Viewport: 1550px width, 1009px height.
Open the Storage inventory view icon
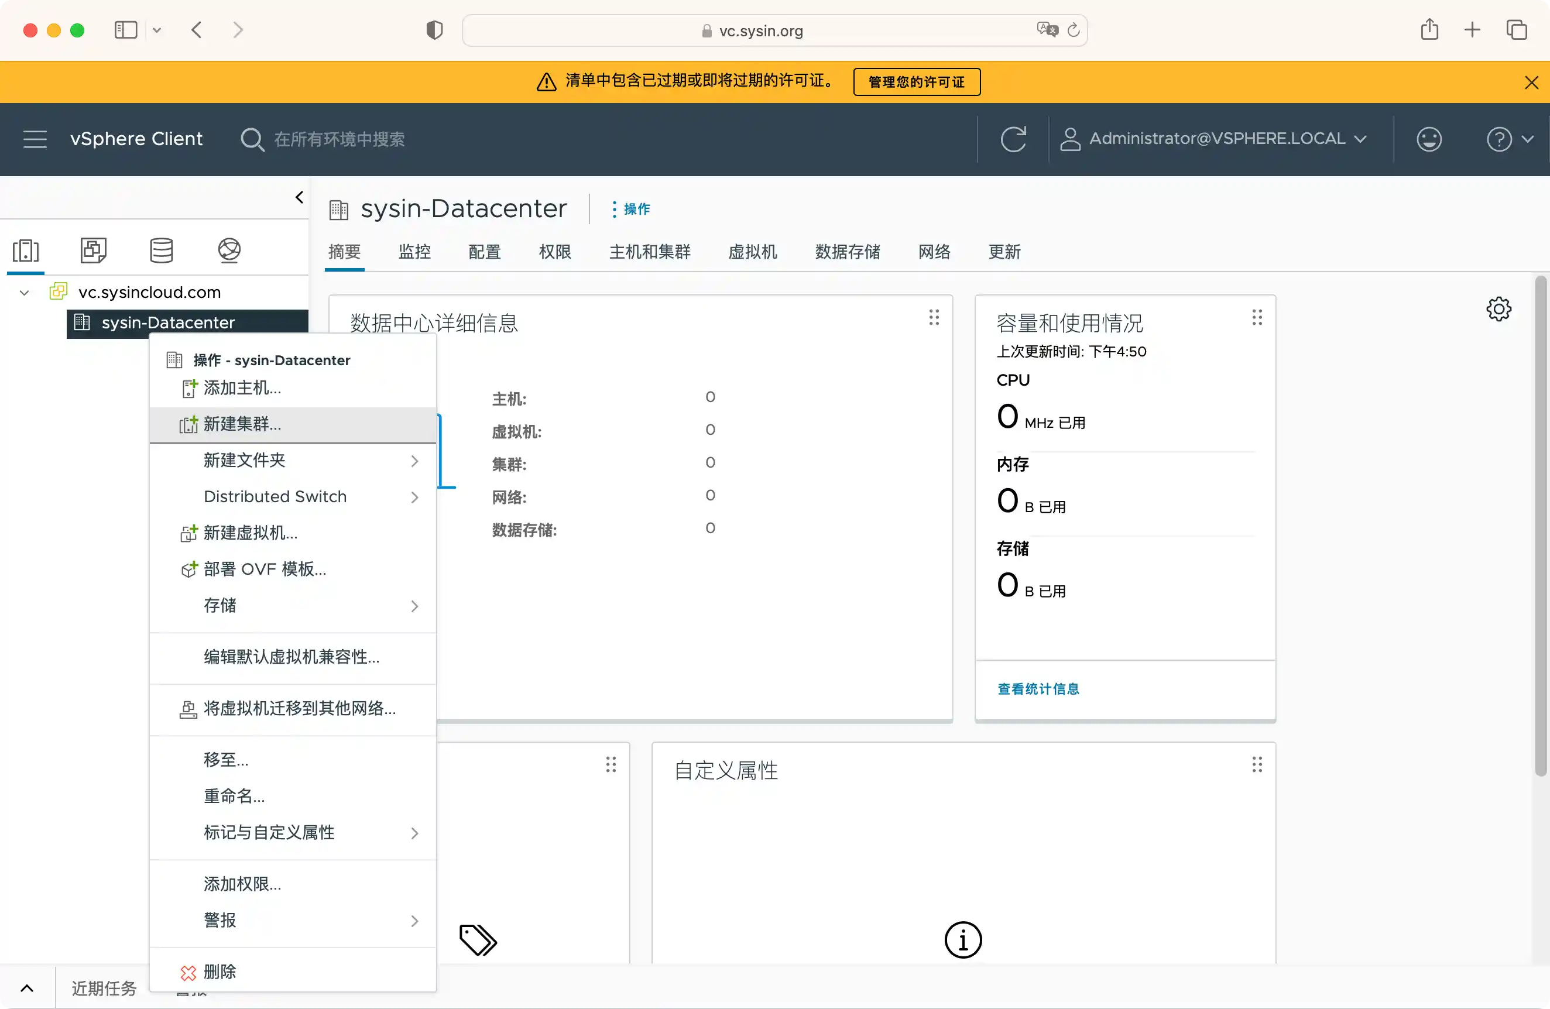click(x=161, y=250)
